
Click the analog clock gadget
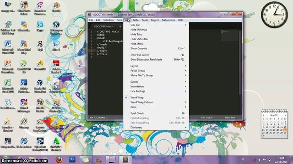click(x=274, y=15)
